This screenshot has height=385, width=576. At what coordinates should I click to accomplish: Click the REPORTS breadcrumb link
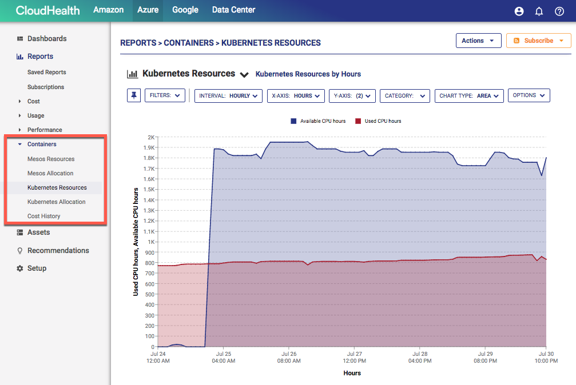click(138, 43)
